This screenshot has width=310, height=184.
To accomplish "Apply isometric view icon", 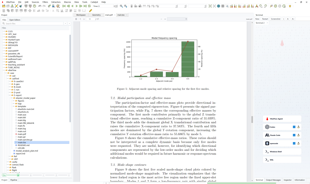I will click(257, 6).
